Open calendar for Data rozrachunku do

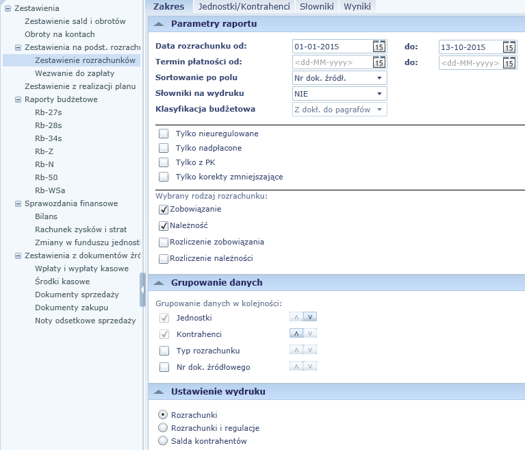click(509, 47)
